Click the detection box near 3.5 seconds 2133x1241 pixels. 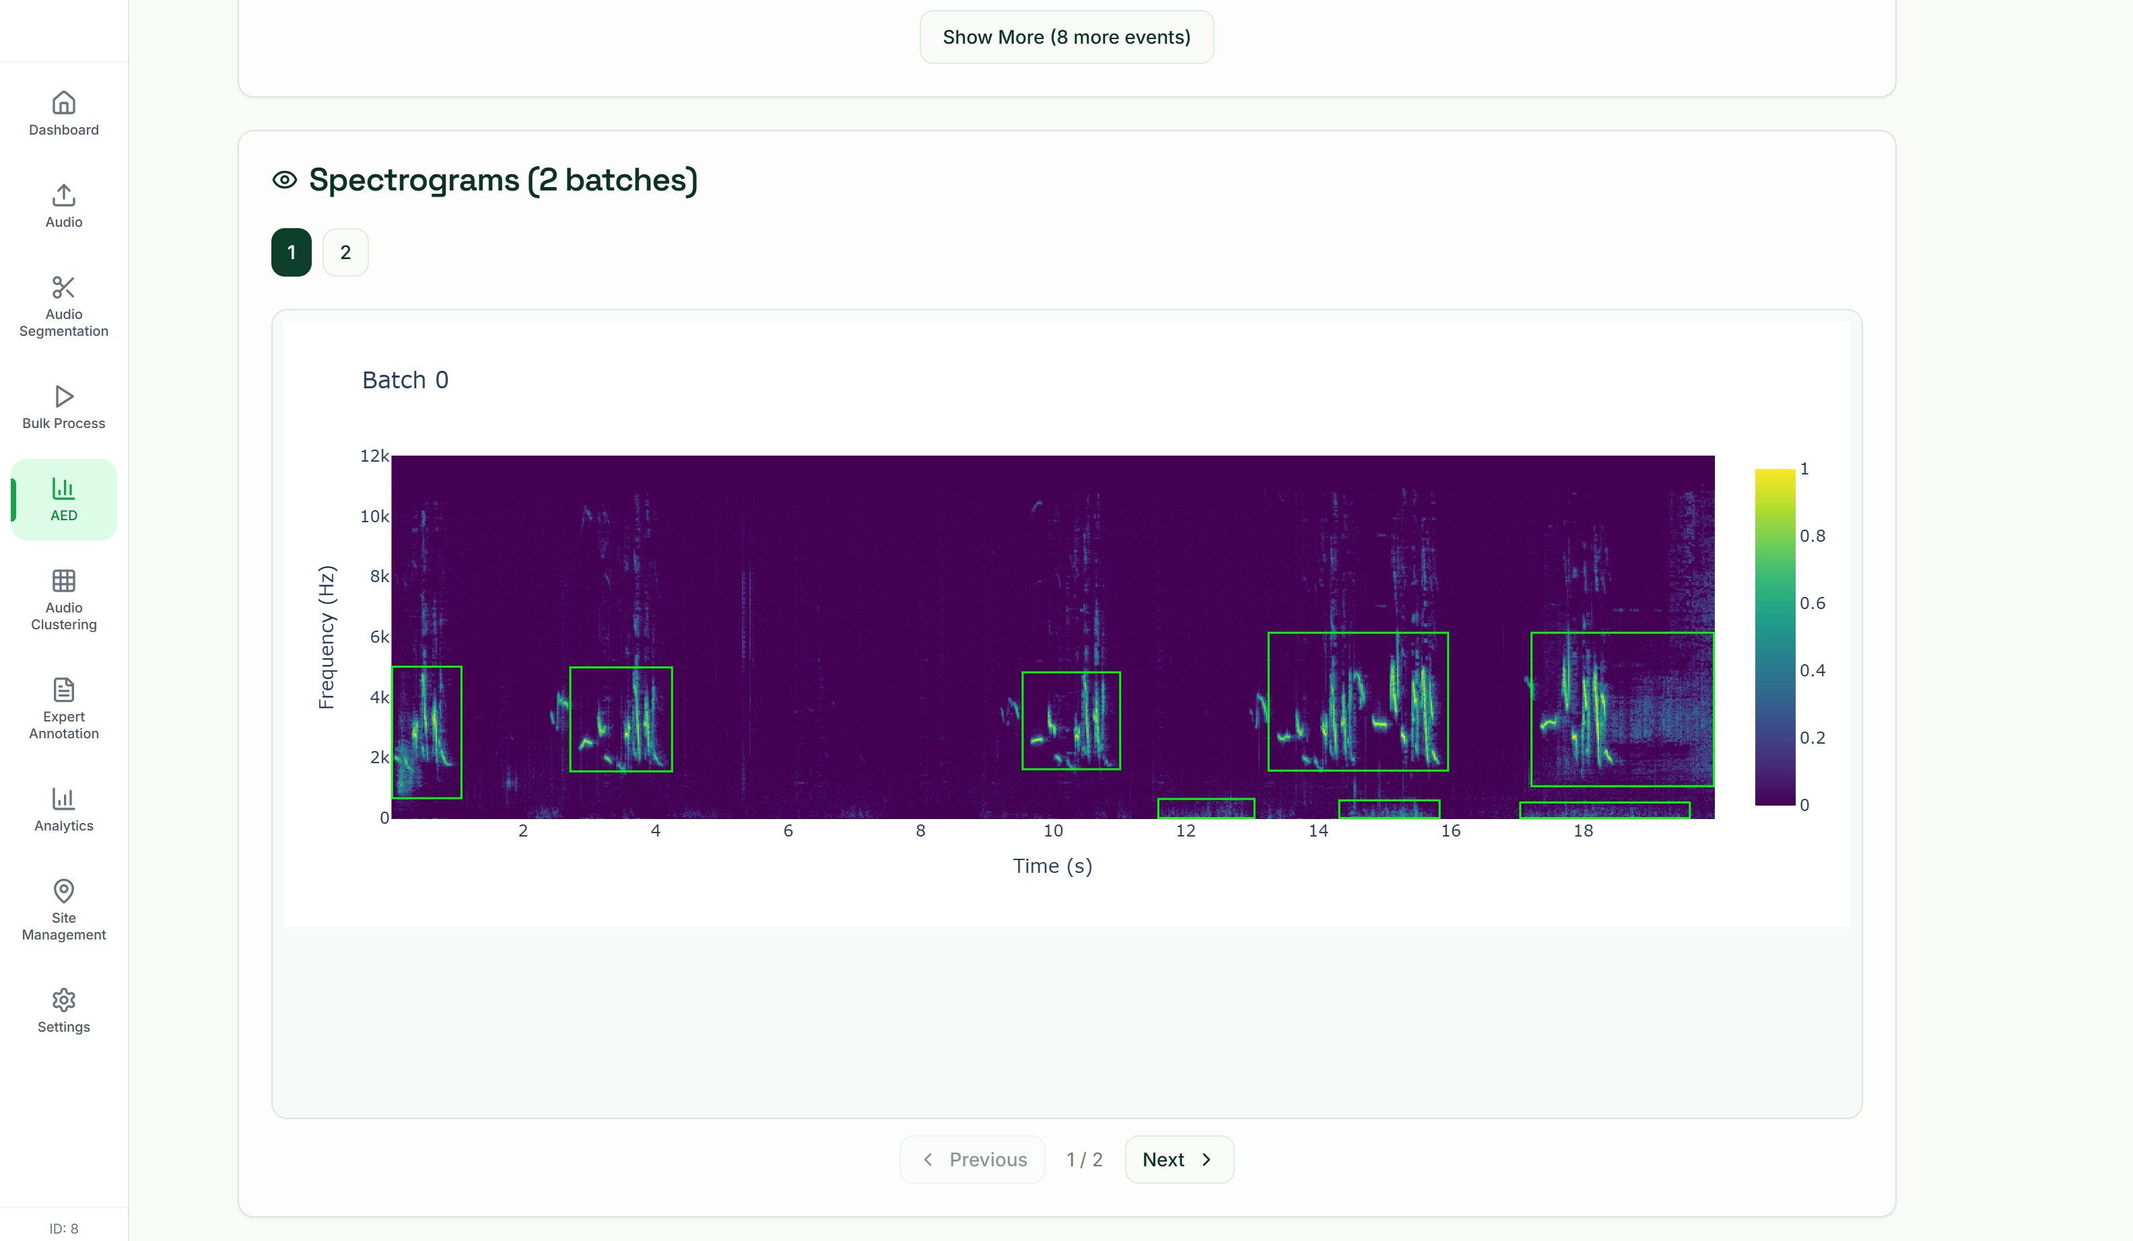click(x=620, y=719)
